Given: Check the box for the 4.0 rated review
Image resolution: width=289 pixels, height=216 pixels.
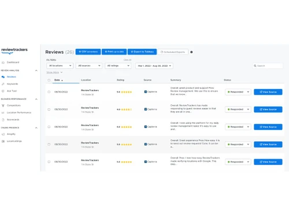Looking at the screenshot, I should coord(49,109).
